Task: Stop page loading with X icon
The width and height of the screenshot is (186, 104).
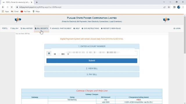Action: point(12,7)
